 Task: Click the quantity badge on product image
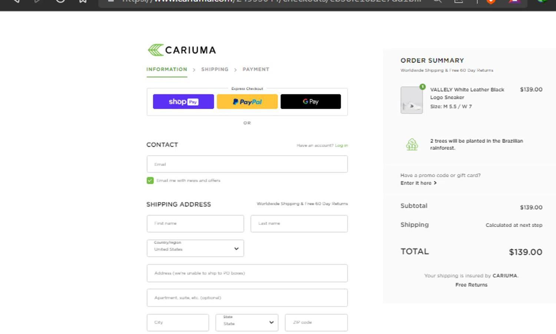click(422, 87)
